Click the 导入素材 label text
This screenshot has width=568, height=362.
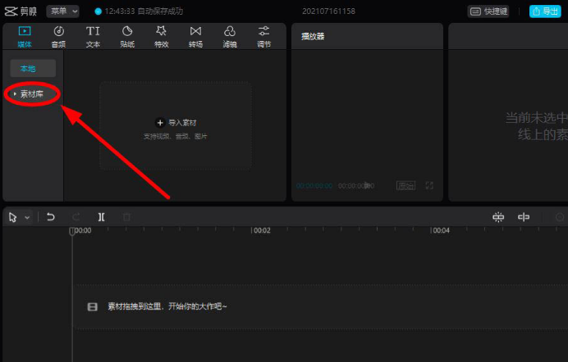click(182, 123)
